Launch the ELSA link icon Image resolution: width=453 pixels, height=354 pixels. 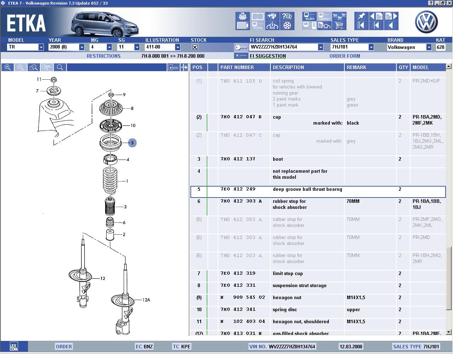coord(309,16)
